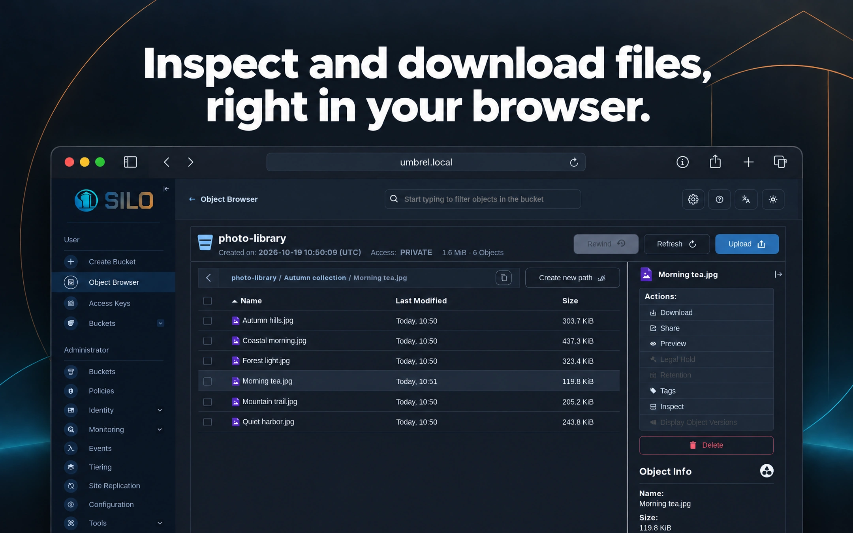Click the Refresh button
This screenshot has width=853, height=533.
[x=676, y=244]
